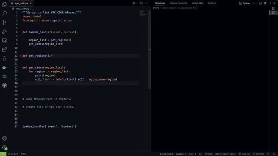Open the Docker whale view

pyautogui.click(x=4, y=68)
